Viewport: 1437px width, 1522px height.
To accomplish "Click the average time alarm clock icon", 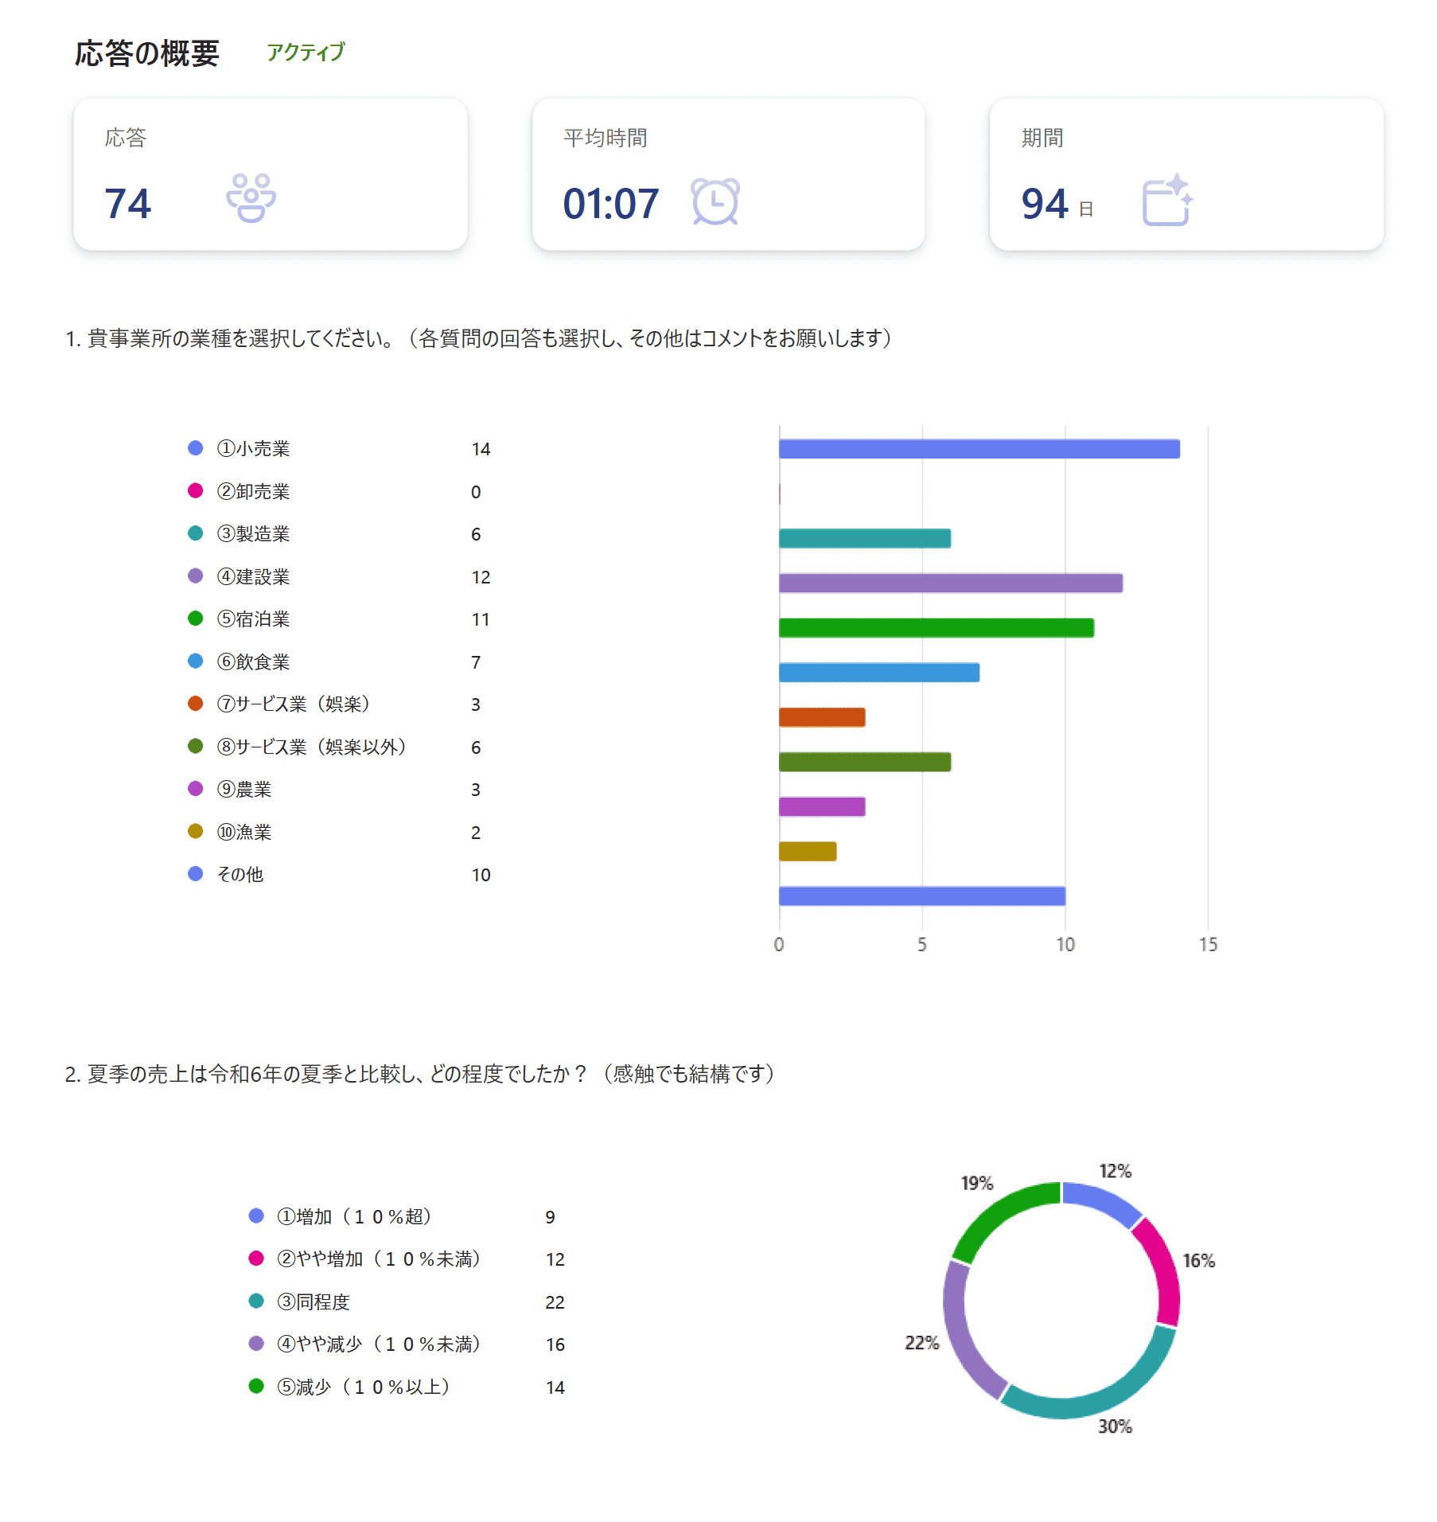I will click(x=715, y=201).
